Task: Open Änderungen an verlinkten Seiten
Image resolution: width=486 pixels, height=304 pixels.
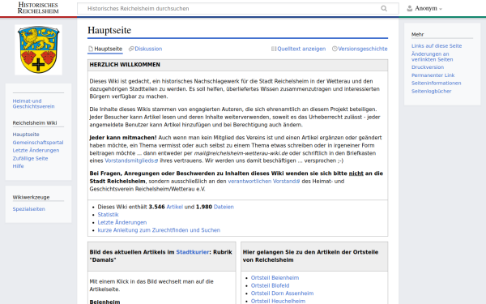Action: click(x=432, y=57)
